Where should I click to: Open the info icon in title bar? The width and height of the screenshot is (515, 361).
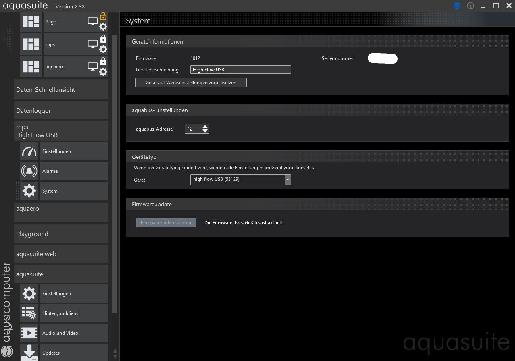click(x=470, y=6)
